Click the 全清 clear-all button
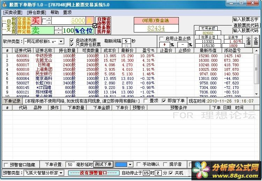This screenshot has width=262, height=181. click(x=248, y=41)
